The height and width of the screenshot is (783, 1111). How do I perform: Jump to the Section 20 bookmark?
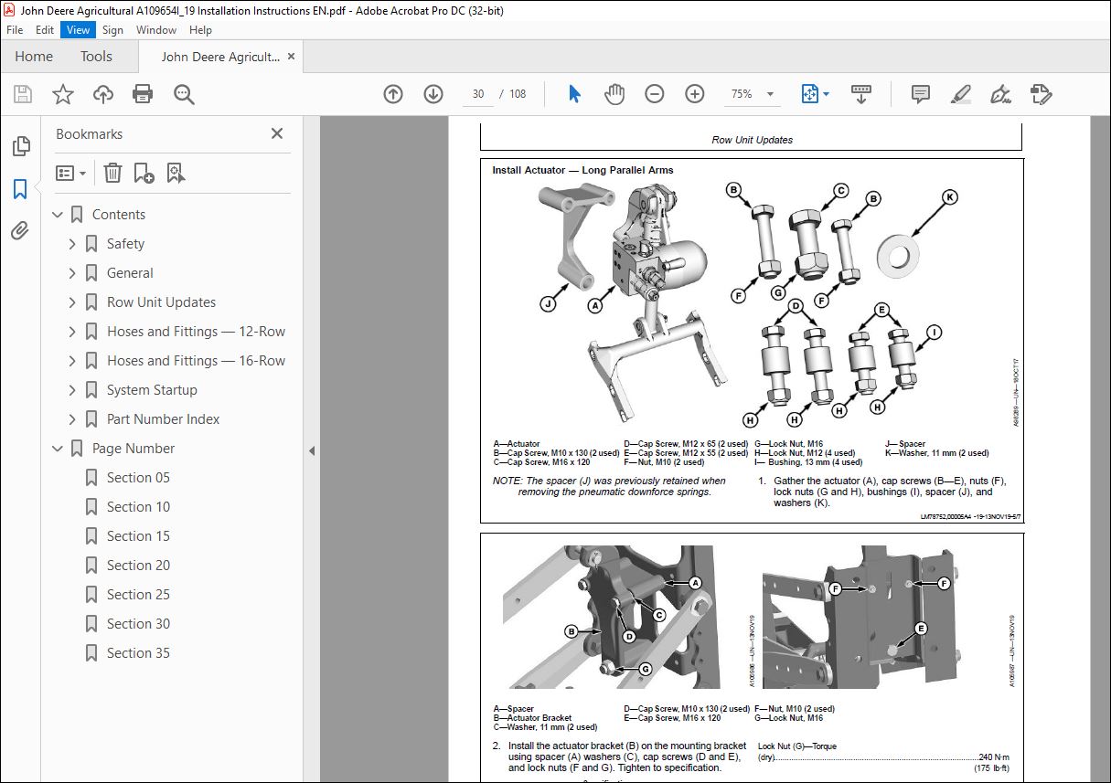pos(138,566)
